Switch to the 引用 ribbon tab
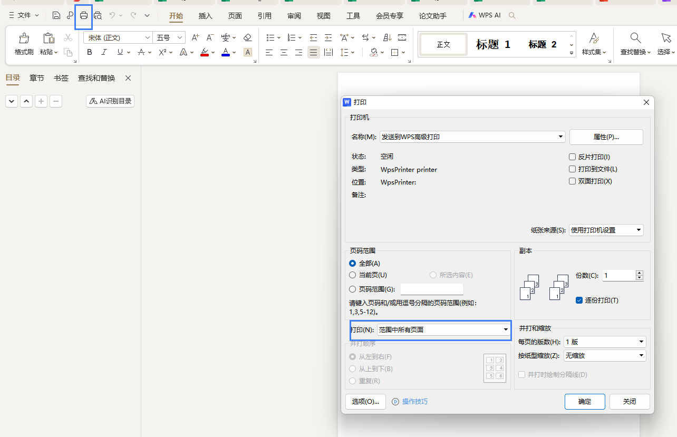 point(265,16)
